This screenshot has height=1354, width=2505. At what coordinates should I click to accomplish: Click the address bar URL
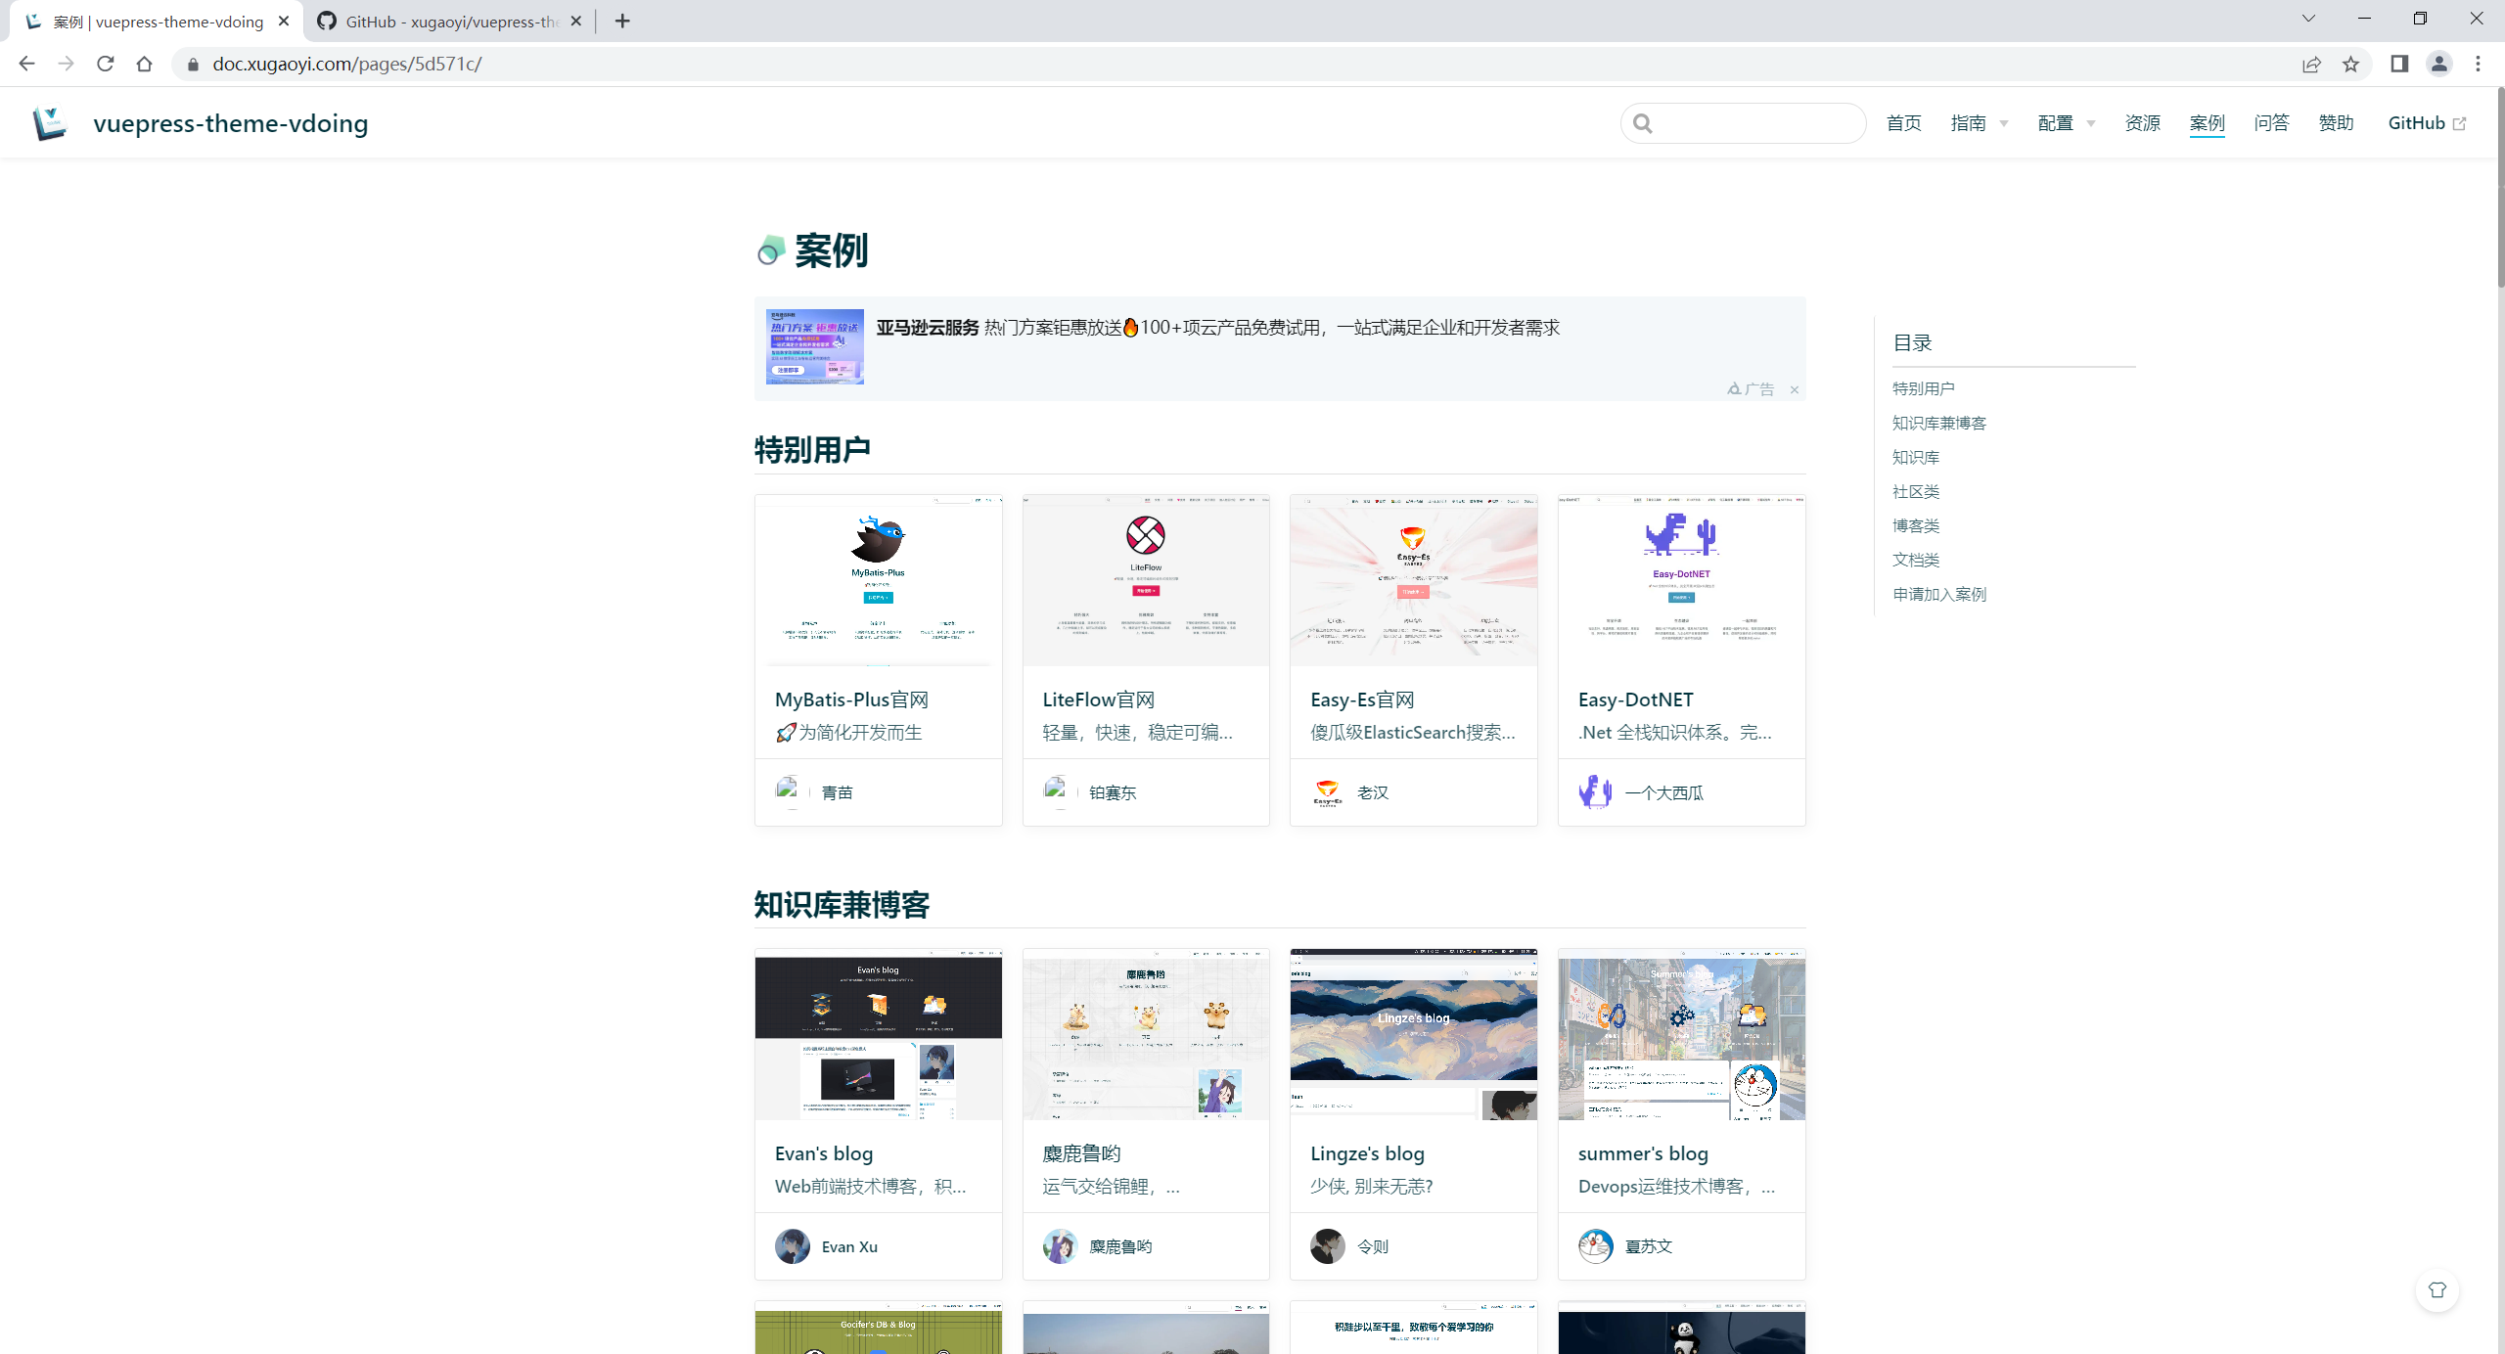(347, 65)
